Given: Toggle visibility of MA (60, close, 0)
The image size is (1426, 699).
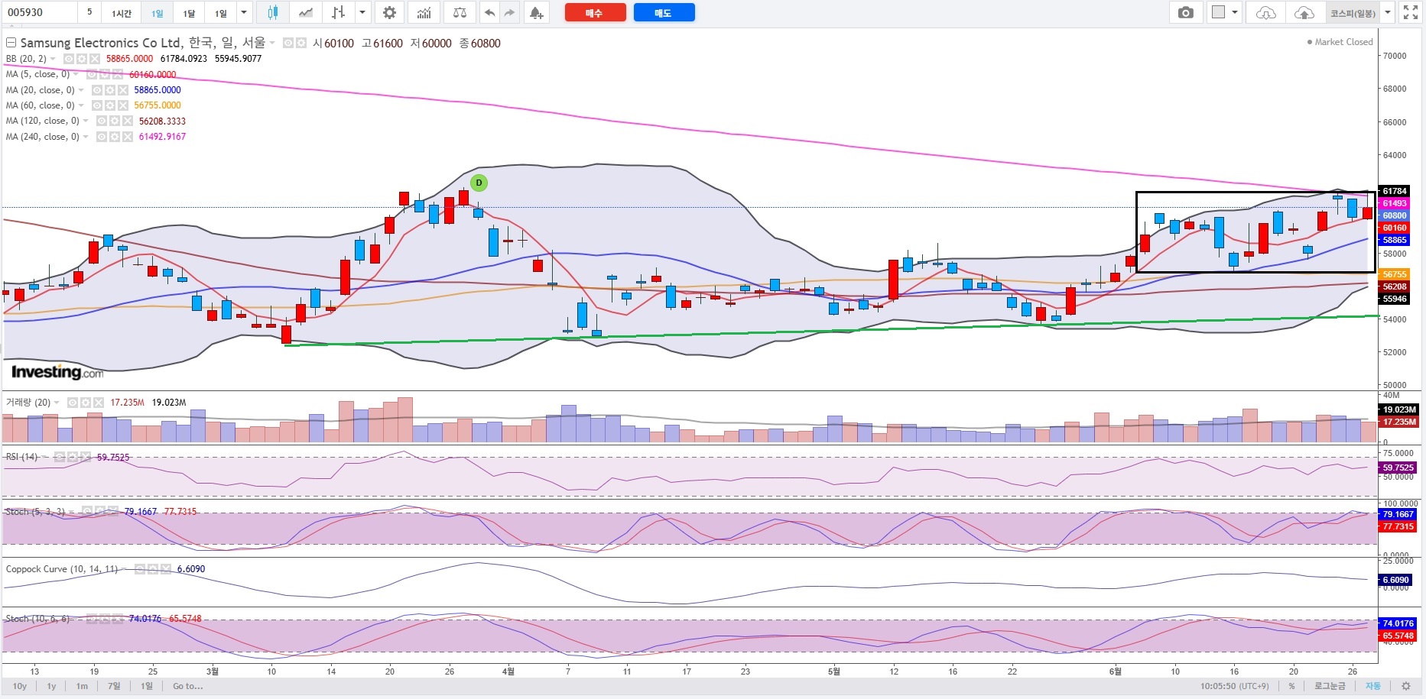Looking at the screenshot, I should point(96,105).
